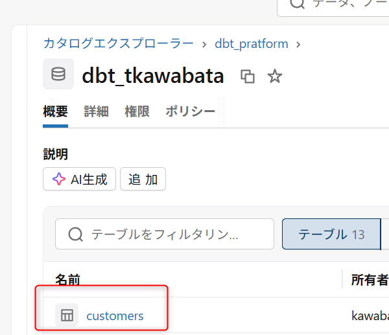Navigate to カタログエクスプローラー breadcrumb

point(118,44)
